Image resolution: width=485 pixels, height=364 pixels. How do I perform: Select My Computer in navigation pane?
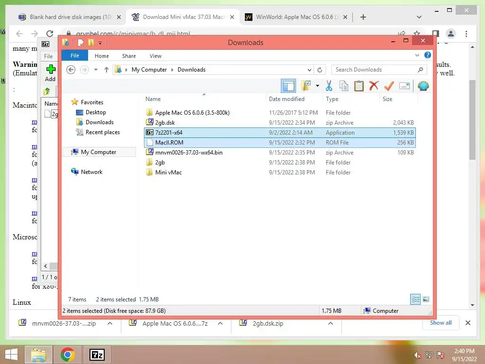click(x=99, y=152)
